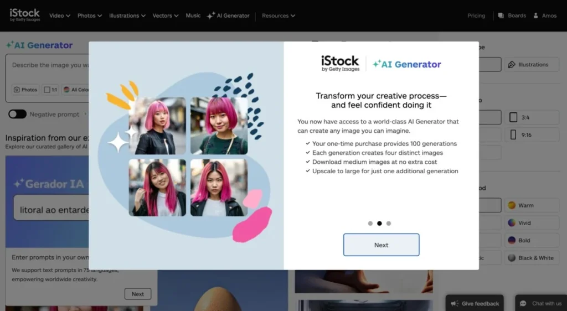Click the All Colors chip under prompt

[x=75, y=90]
